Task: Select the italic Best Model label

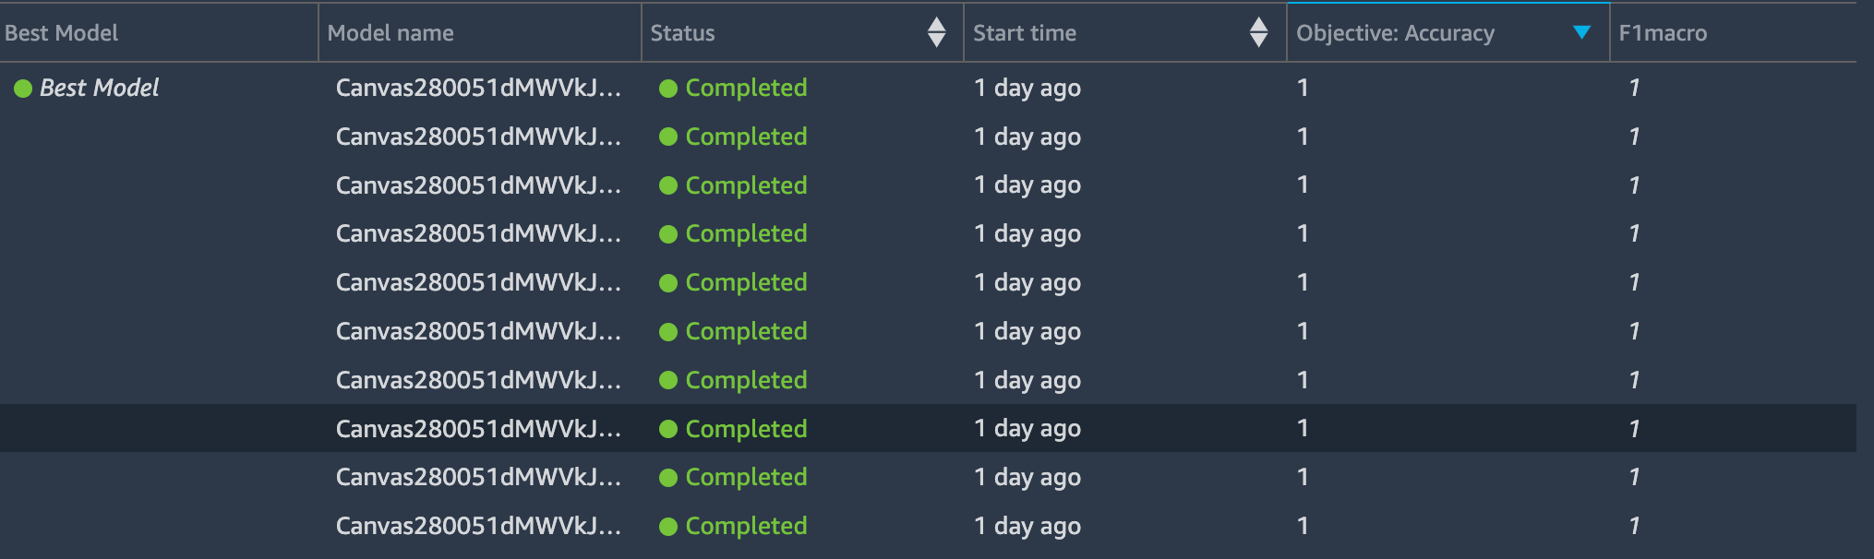Action: (99, 88)
